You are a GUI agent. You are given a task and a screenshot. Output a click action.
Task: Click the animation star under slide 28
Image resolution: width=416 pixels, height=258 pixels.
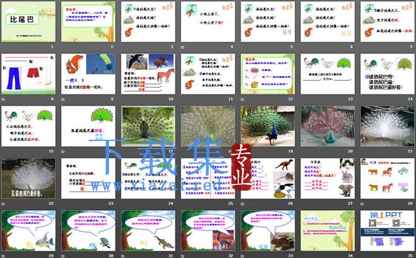click(362, 204)
